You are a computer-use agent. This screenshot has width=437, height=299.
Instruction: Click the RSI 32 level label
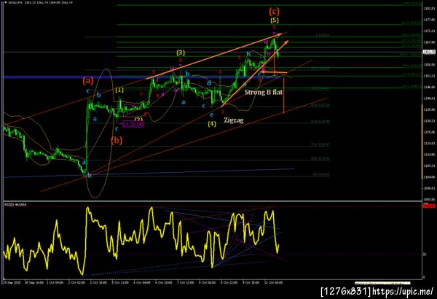point(425,255)
